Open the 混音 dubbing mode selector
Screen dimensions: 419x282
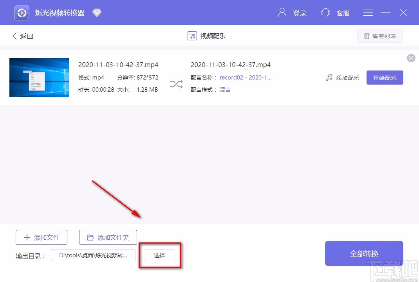point(225,90)
